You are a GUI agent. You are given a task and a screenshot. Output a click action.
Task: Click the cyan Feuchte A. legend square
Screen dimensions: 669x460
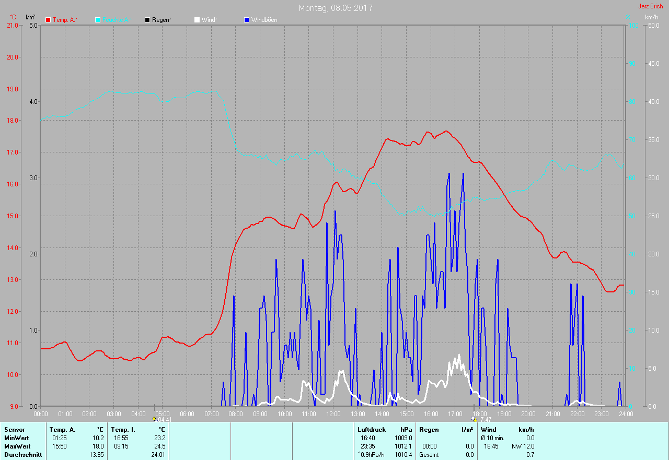(98, 20)
